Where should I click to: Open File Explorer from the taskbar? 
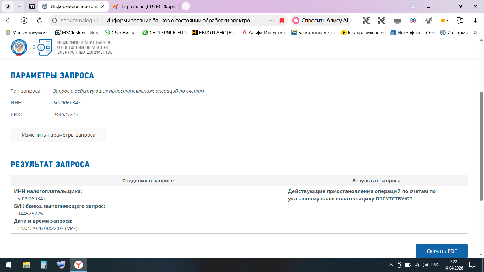pyautogui.click(x=27, y=265)
